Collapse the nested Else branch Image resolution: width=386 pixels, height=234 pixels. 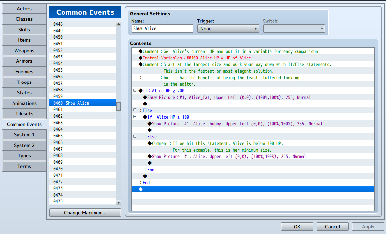click(135, 136)
